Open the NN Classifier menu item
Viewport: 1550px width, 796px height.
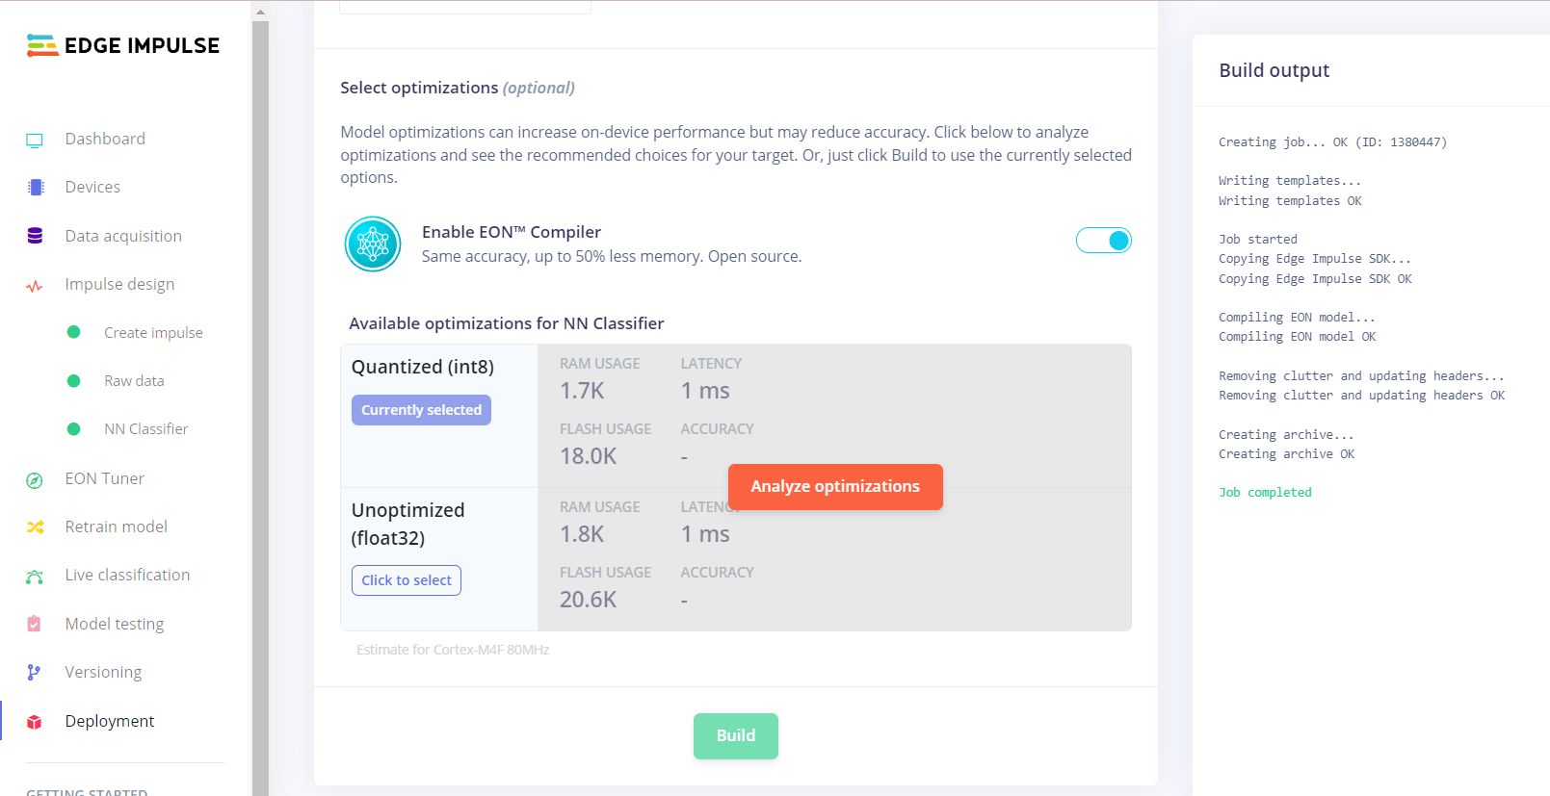(x=145, y=429)
